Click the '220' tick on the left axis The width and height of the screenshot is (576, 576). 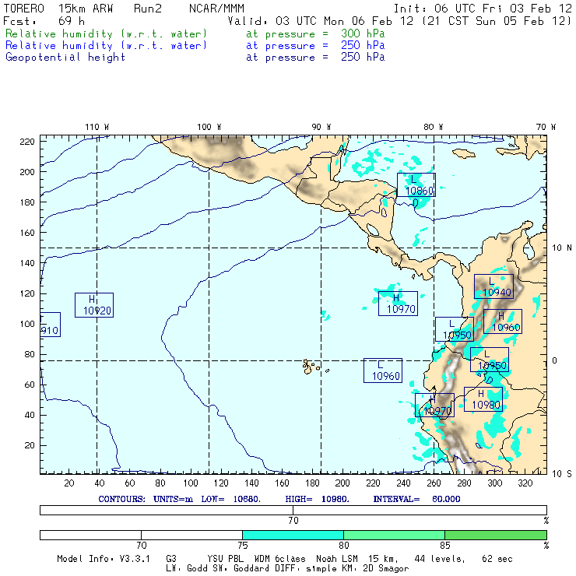(26, 142)
